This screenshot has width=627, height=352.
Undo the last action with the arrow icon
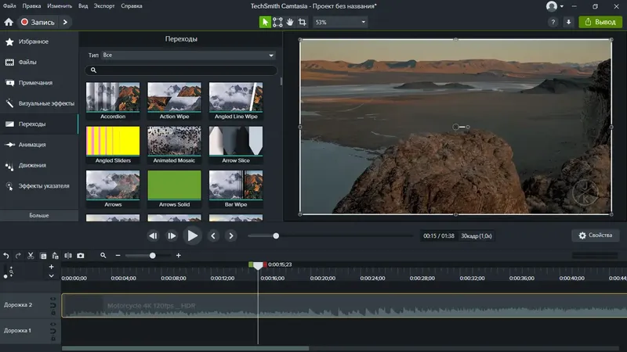pyautogui.click(x=6, y=256)
